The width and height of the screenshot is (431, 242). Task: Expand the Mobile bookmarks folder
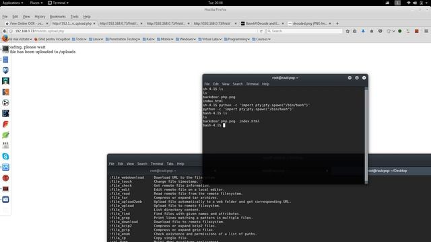(165, 39)
